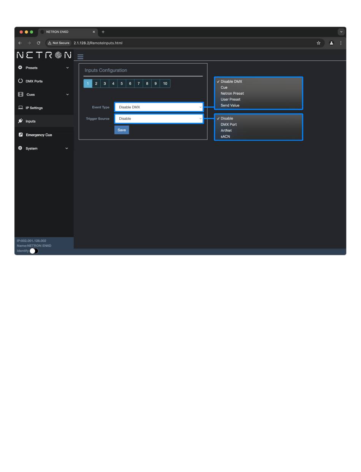Open the Inputs page link

coord(31,121)
